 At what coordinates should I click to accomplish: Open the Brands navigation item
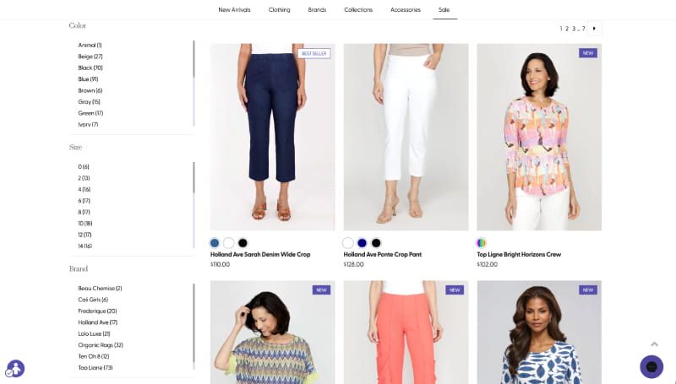[317, 9]
